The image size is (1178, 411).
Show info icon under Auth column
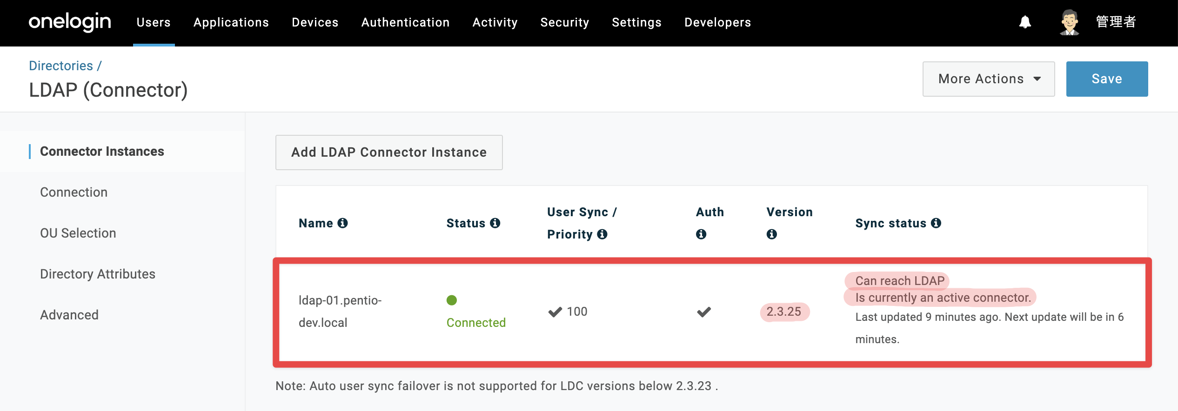tap(701, 234)
